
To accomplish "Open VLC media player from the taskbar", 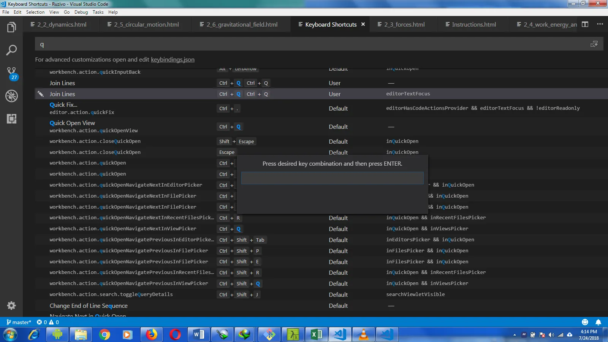I will (x=363, y=335).
